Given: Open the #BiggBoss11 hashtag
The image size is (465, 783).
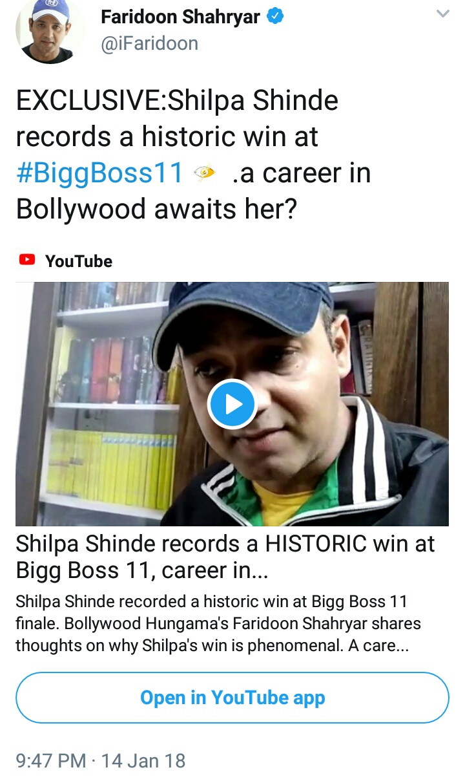Looking at the screenshot, I should click(x=101, y=174).
